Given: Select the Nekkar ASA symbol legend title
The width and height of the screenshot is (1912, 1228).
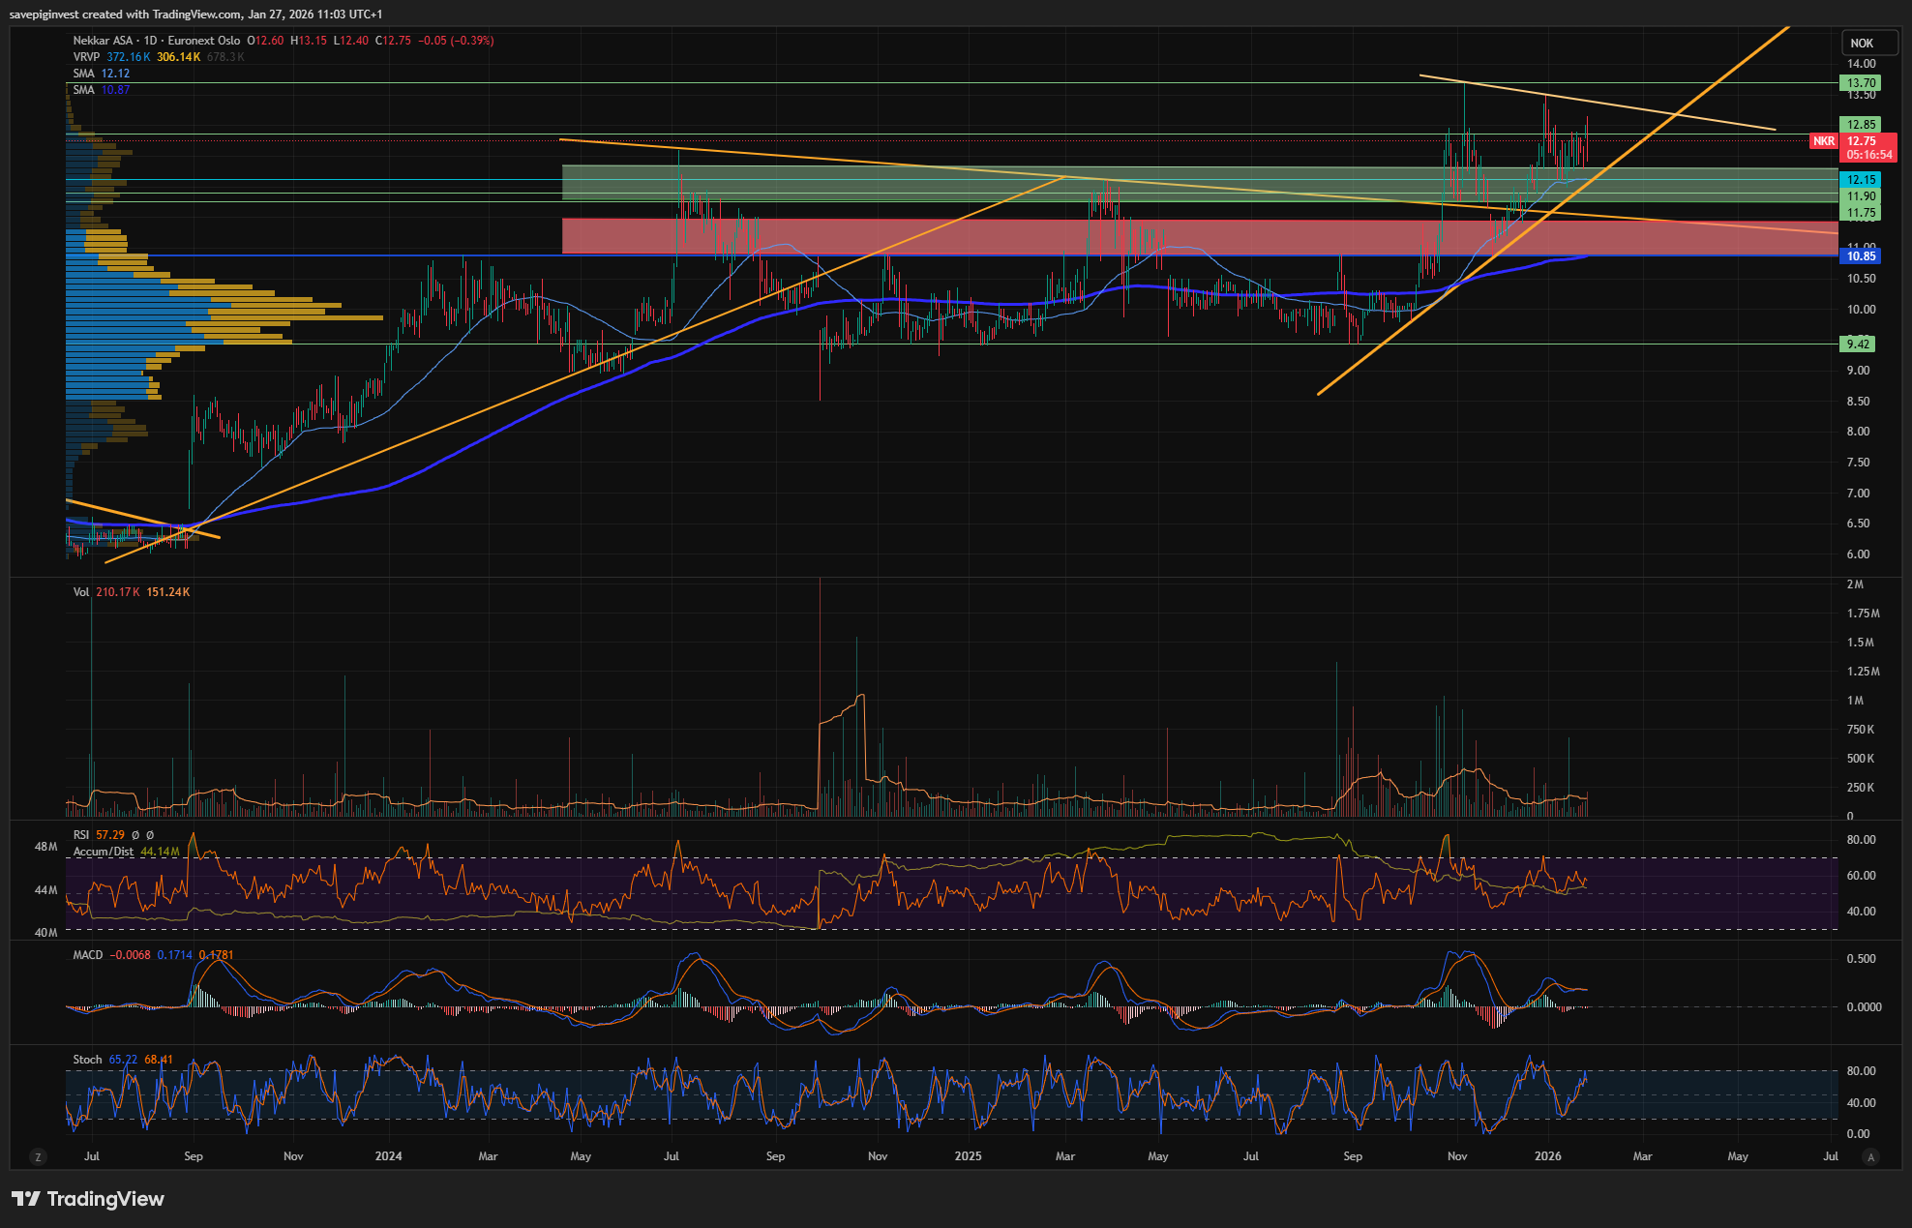Looking at the screenshot, I should click(104, 41).
